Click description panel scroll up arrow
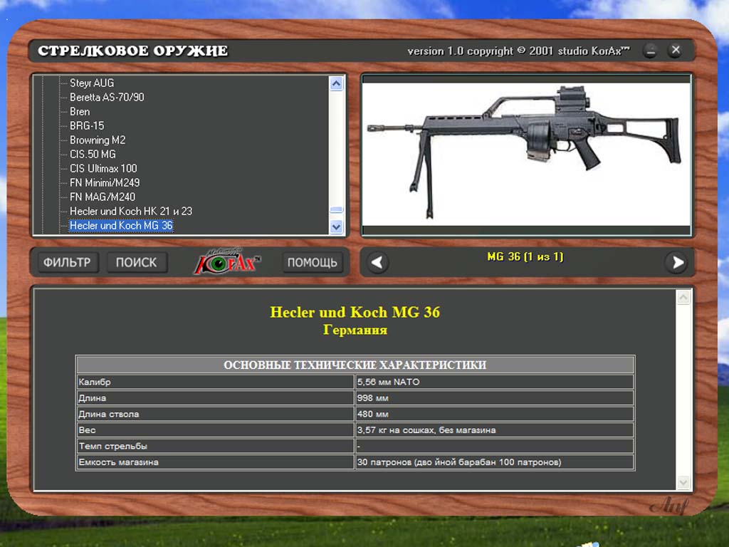This screenshot has width=729, height=547. click(x=683, y=297)
